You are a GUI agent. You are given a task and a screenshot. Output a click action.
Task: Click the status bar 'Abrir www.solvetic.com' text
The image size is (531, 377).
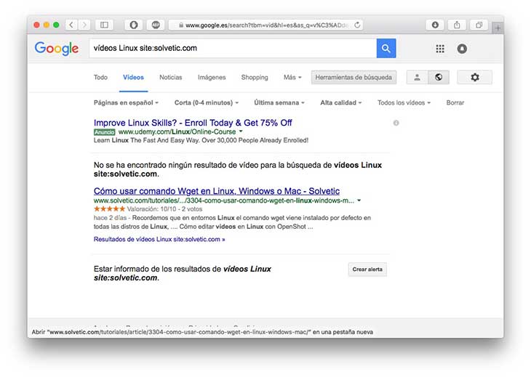tap(202, 332)
